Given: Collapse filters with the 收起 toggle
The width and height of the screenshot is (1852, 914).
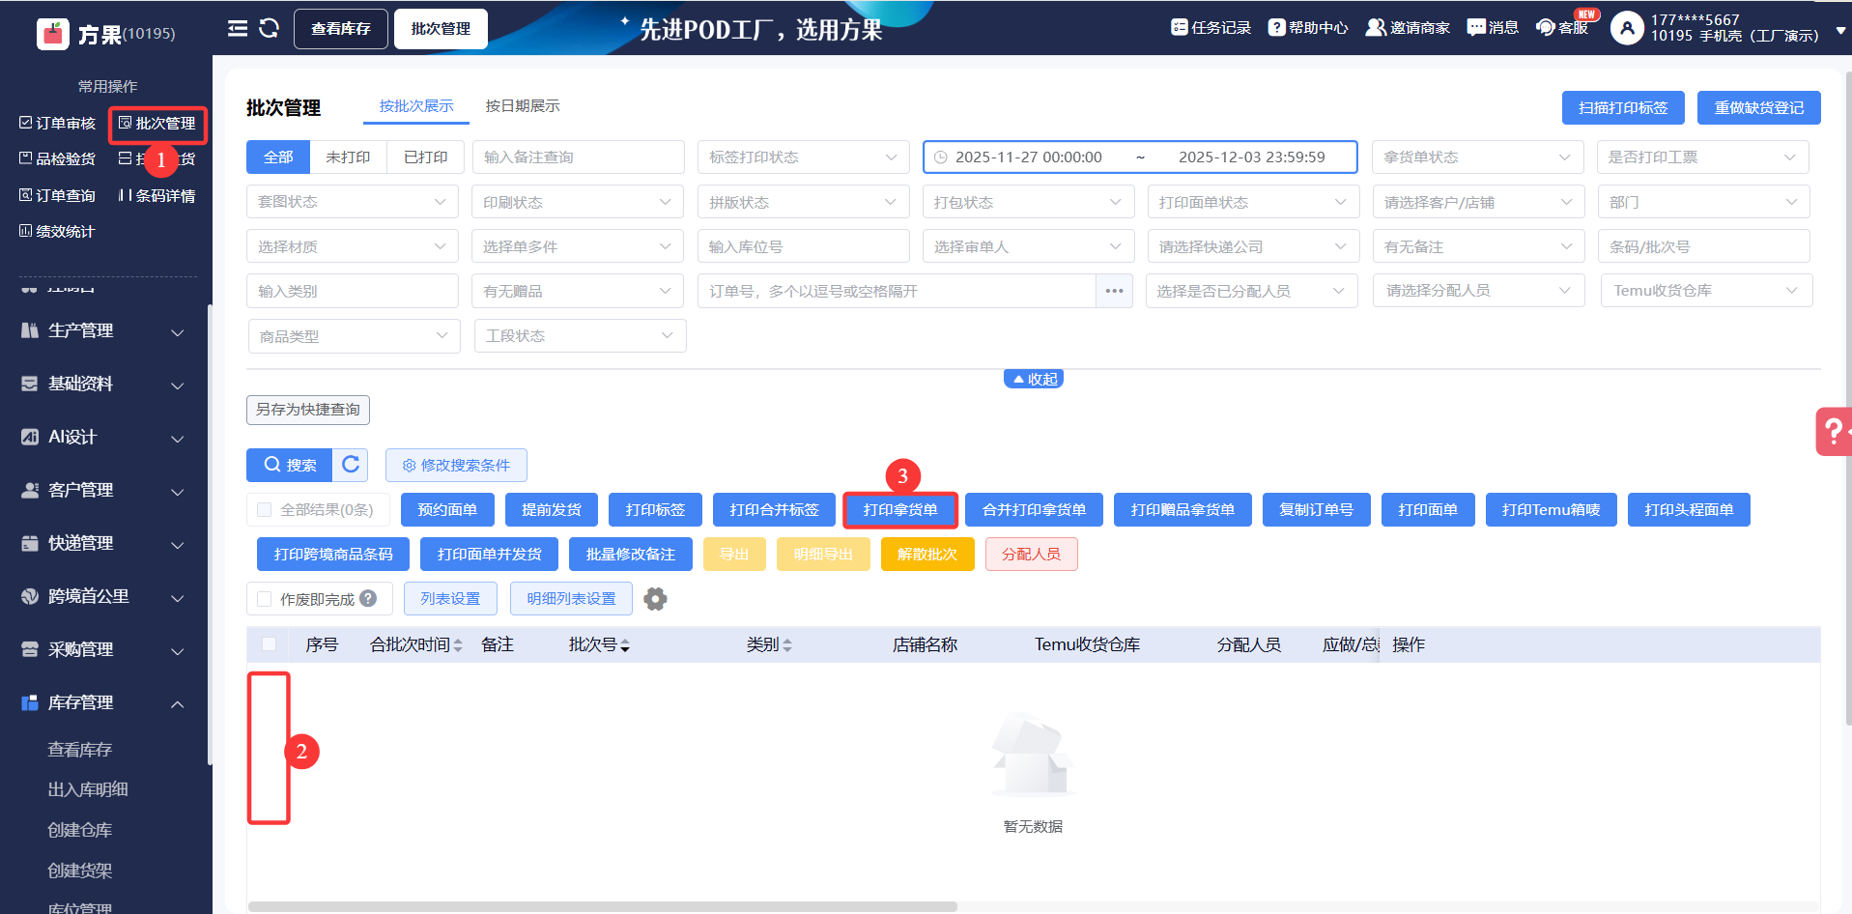Looking at the screenshot, I should 1034,379.
